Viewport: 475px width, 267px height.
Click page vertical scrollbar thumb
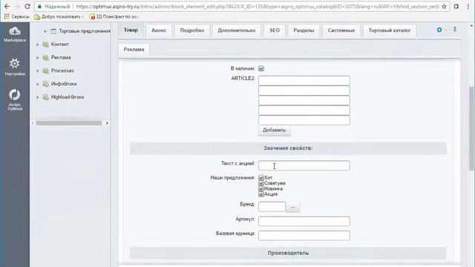[471, 128]
